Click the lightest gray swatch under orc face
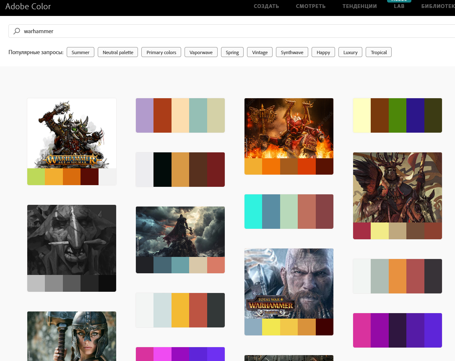Viewport: 455px width, 361px height. [36, 283]
